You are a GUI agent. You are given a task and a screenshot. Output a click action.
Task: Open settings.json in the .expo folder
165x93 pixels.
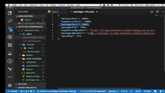[30, 41]
